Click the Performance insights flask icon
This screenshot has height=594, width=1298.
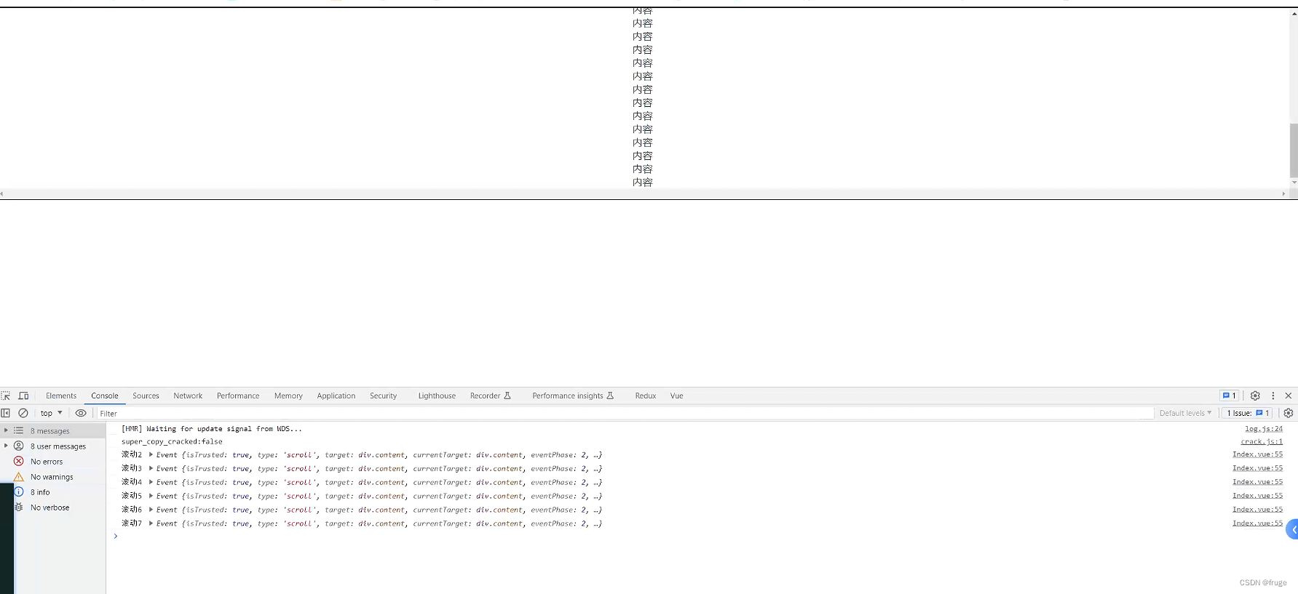pos(610,396)
